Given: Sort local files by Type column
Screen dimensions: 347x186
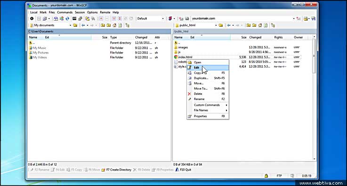Looking at the screenshot, I should tap(113, 37).
